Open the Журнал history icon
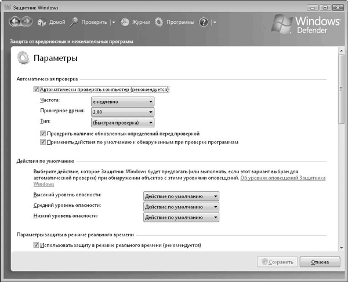Image resolution: width=348 pixels, height=282 pixels. pyautogui.click(x=124, y=23)
